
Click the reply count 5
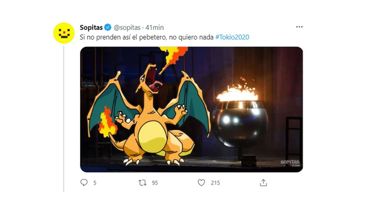click(95, 183)
